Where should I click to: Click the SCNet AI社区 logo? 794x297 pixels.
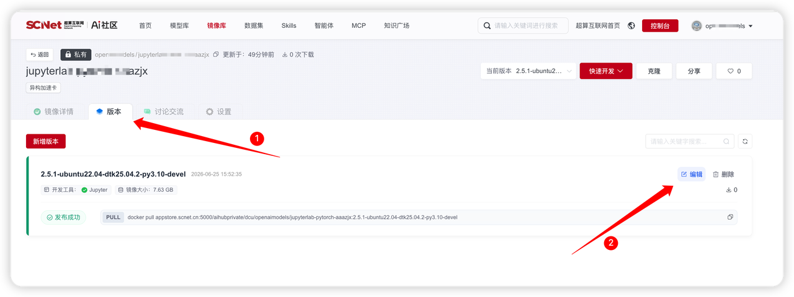pyautogui.click(x=71, y=25)
